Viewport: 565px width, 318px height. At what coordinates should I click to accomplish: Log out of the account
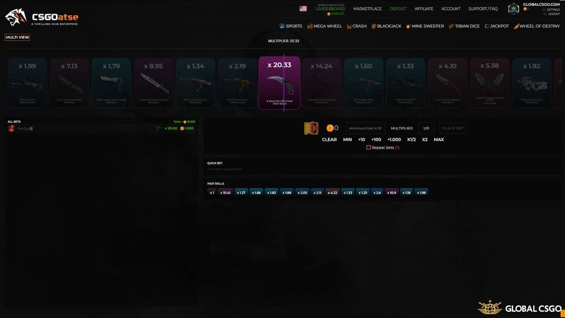[x=552, y=14]
